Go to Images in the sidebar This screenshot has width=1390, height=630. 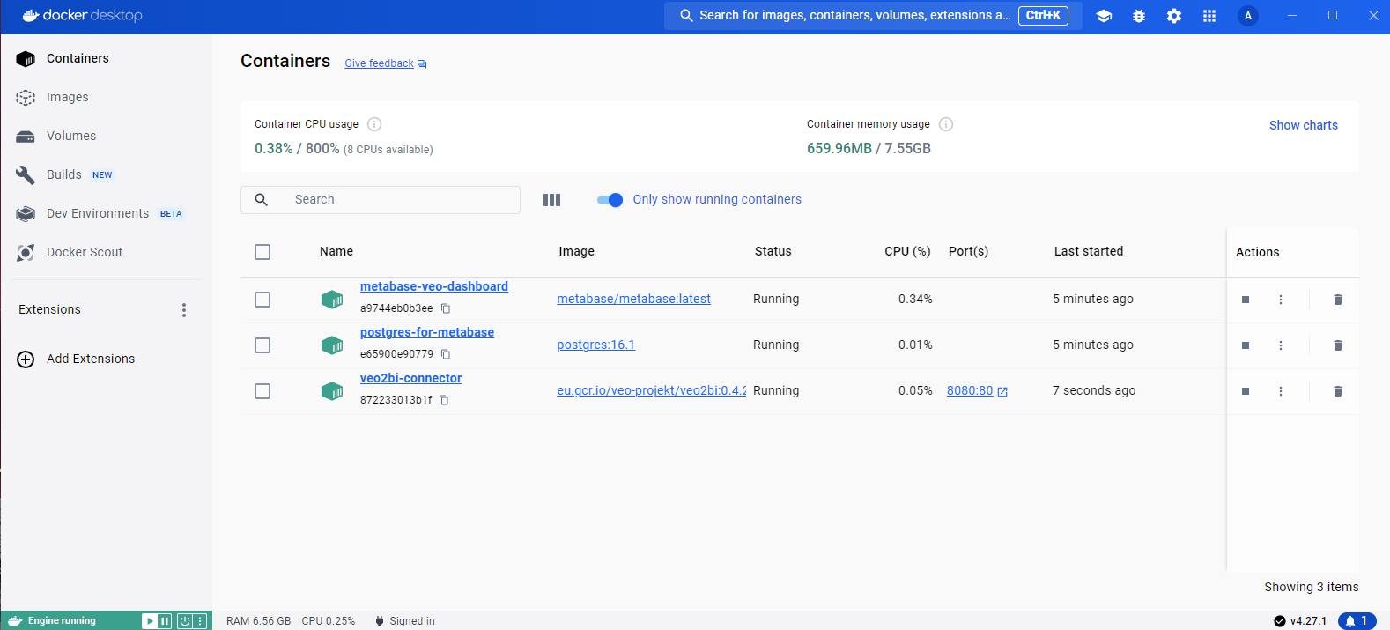(67, 97)
